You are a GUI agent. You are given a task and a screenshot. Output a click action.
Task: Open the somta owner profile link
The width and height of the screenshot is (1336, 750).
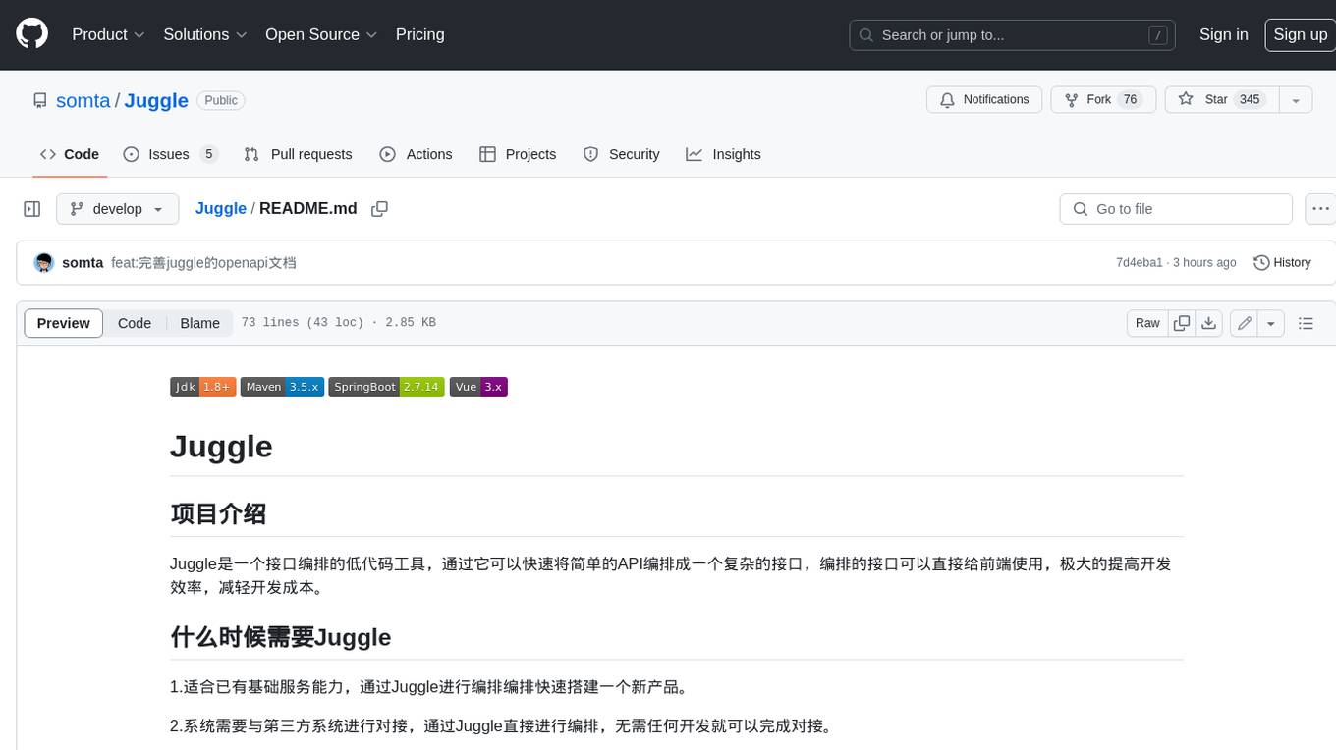83,100
